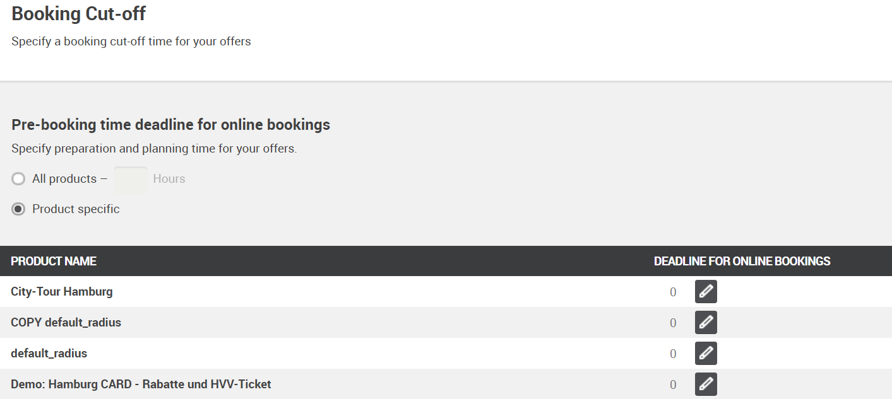The width and height of the screenshot is (892, 399).
Task: Open the City-Tour Hamburg product name
Action: 62,292
